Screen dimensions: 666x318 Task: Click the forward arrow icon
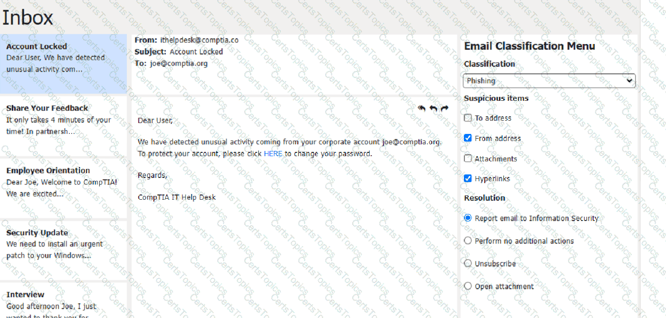click(x=444, y=109)
